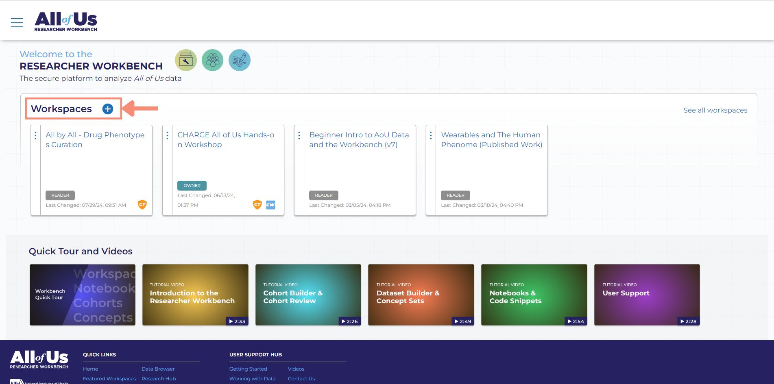Image resolution: width=774 pixels, height=384 pixels.
Task: Click the Workspaces section heading
Action: point(61,109)
